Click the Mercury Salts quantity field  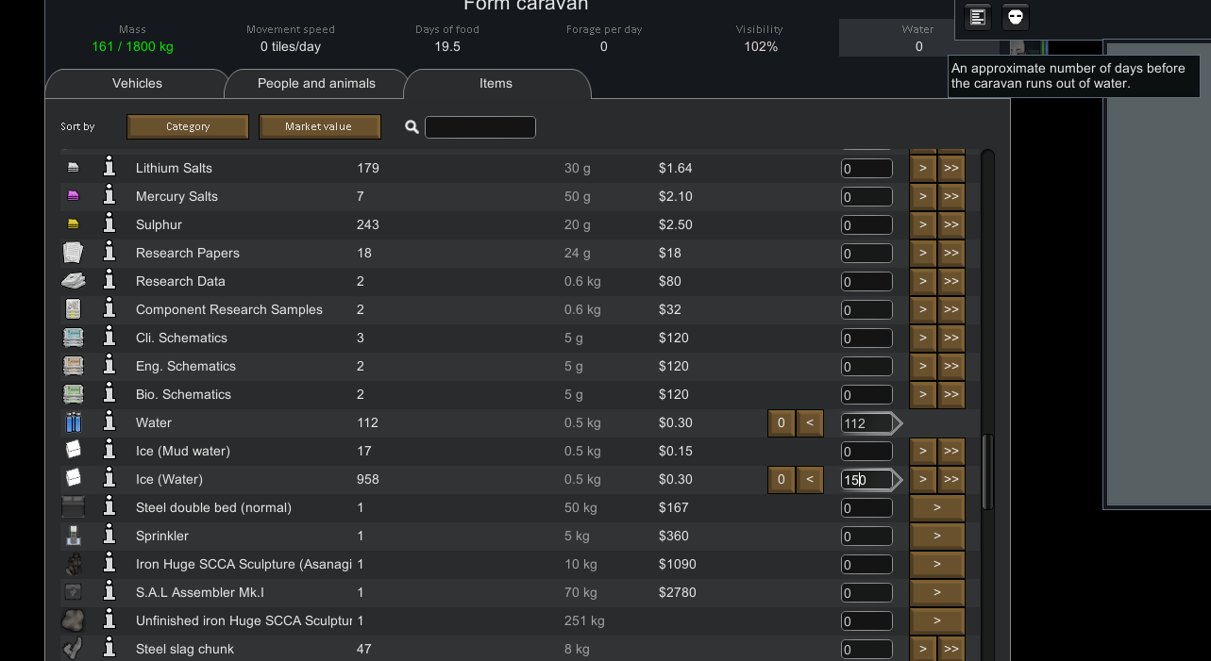click(866, 197)
